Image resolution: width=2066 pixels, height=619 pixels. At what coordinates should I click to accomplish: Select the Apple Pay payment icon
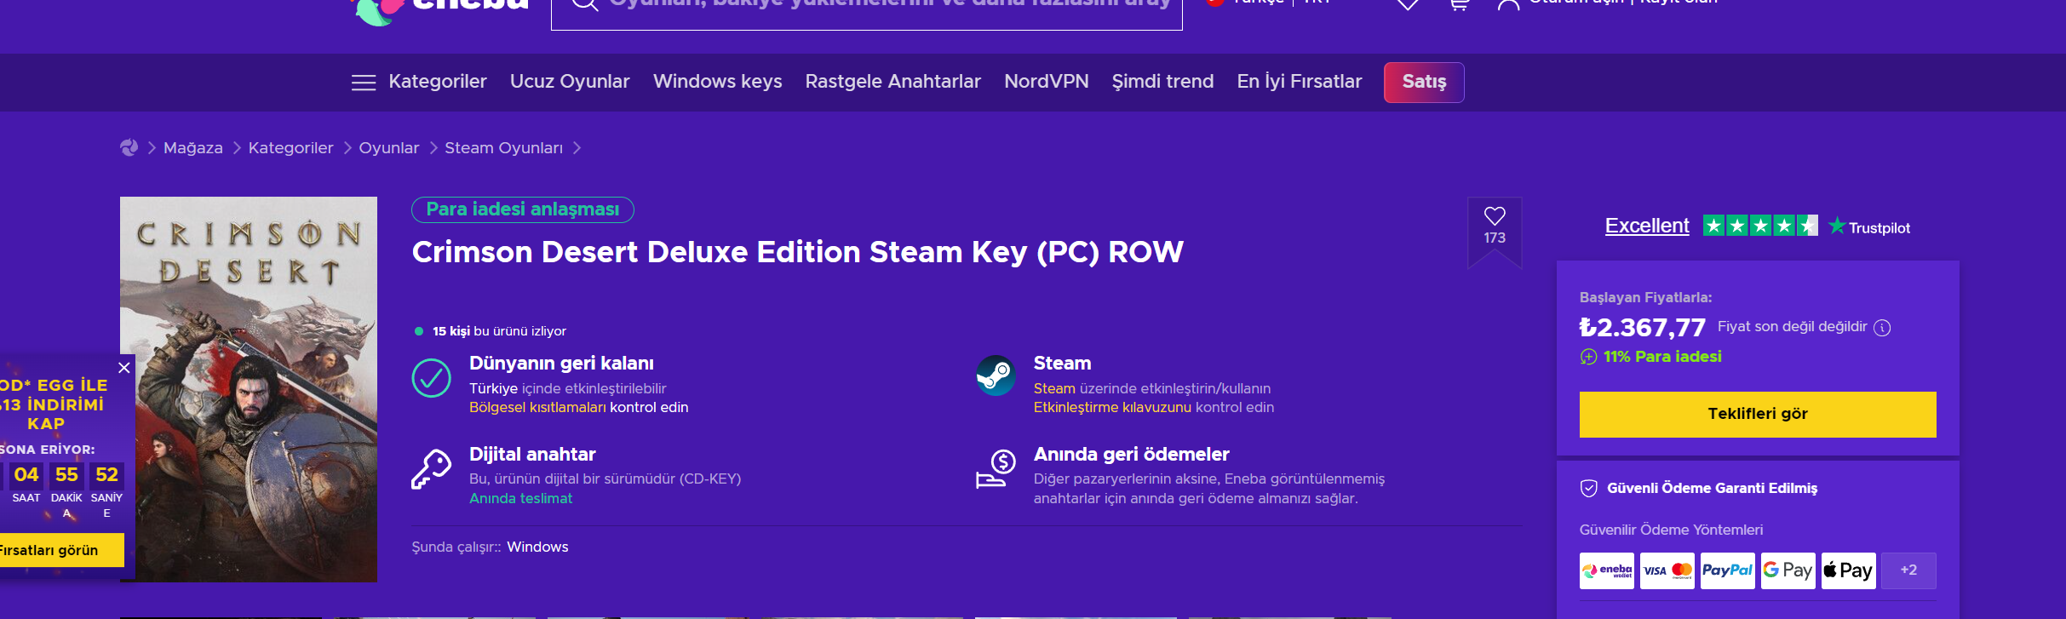tap(1848, 570)
